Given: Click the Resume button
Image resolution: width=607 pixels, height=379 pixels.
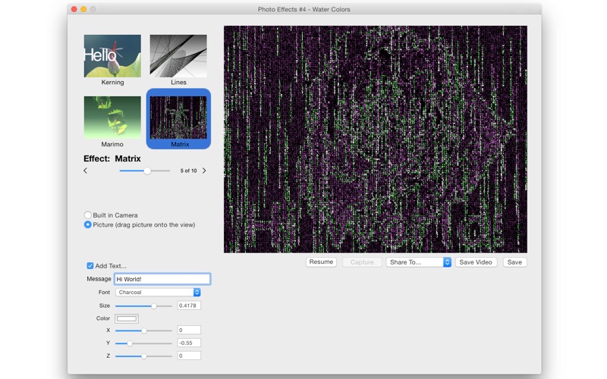Looking at the screenshot, I should (x=321, y=262).
